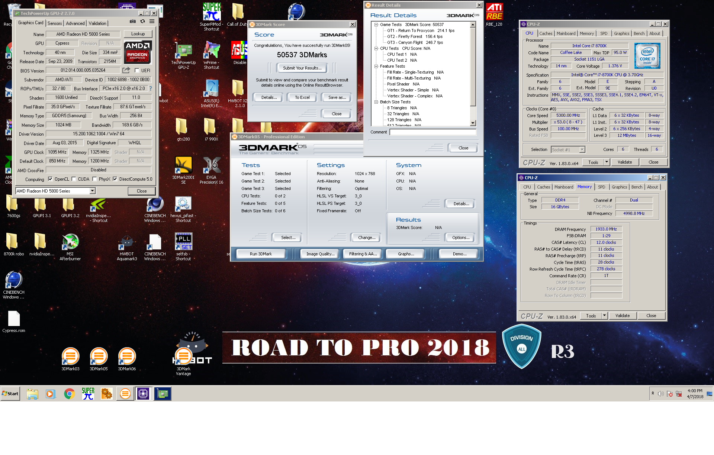Viewport: 714px width, 455px height.
Task: Click the Filtering & AA button
Action: pyautogui.click(x=363, y=254)
